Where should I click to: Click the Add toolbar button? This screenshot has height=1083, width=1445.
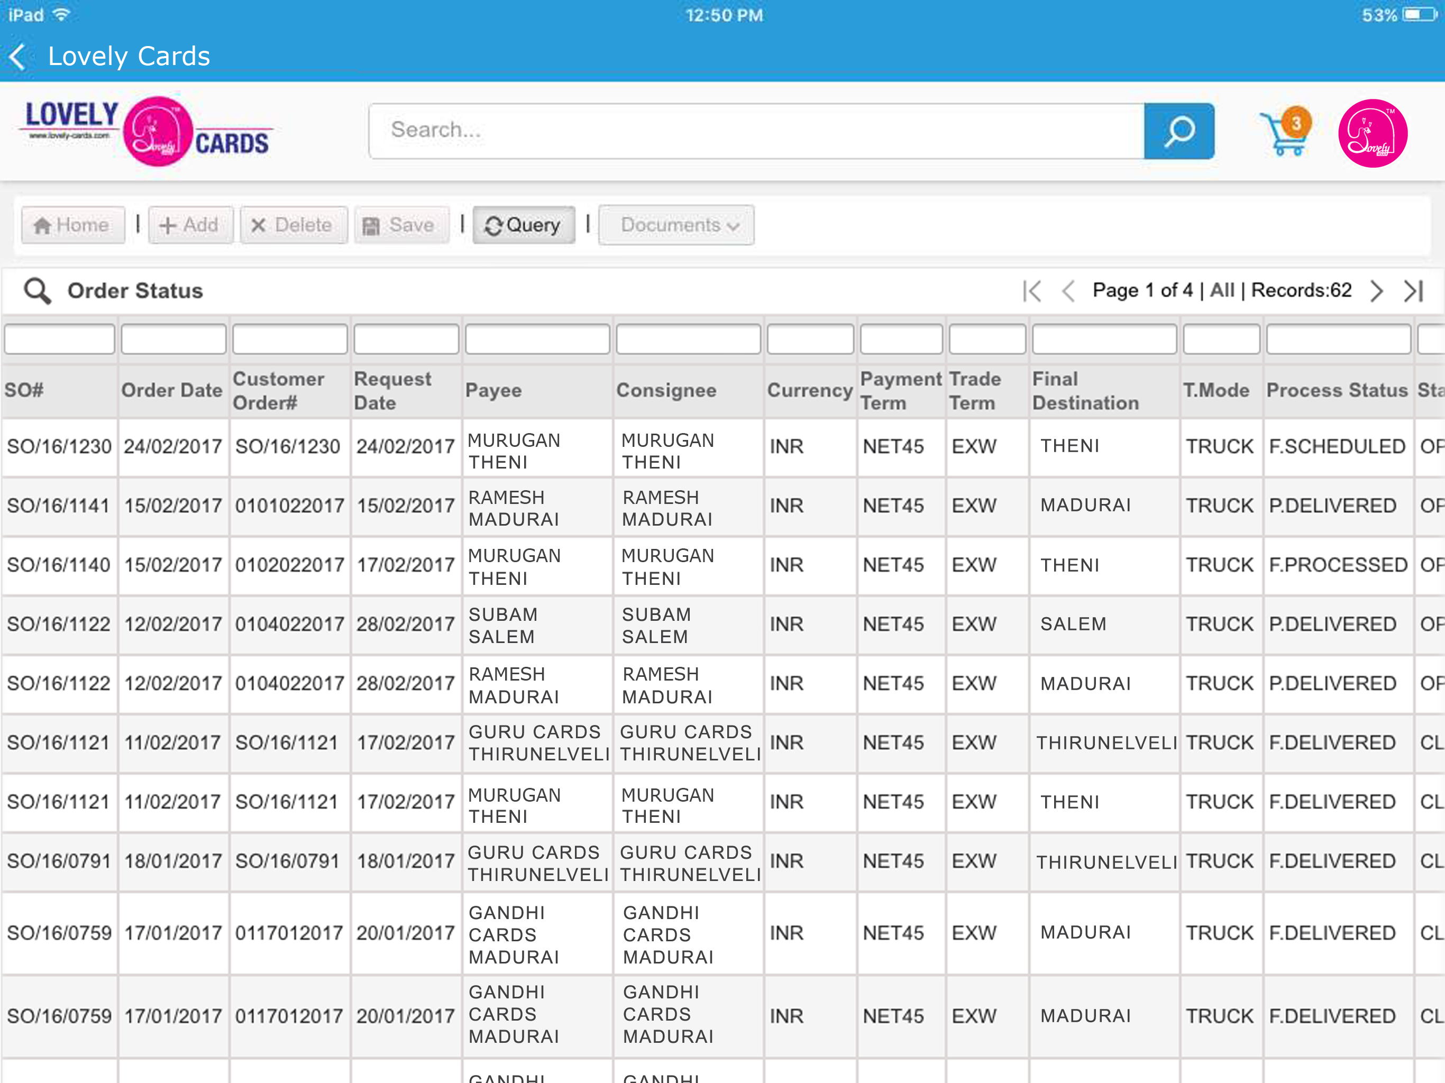pos(190,225)
